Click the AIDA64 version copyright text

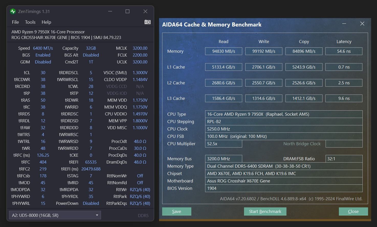(291, 199)
